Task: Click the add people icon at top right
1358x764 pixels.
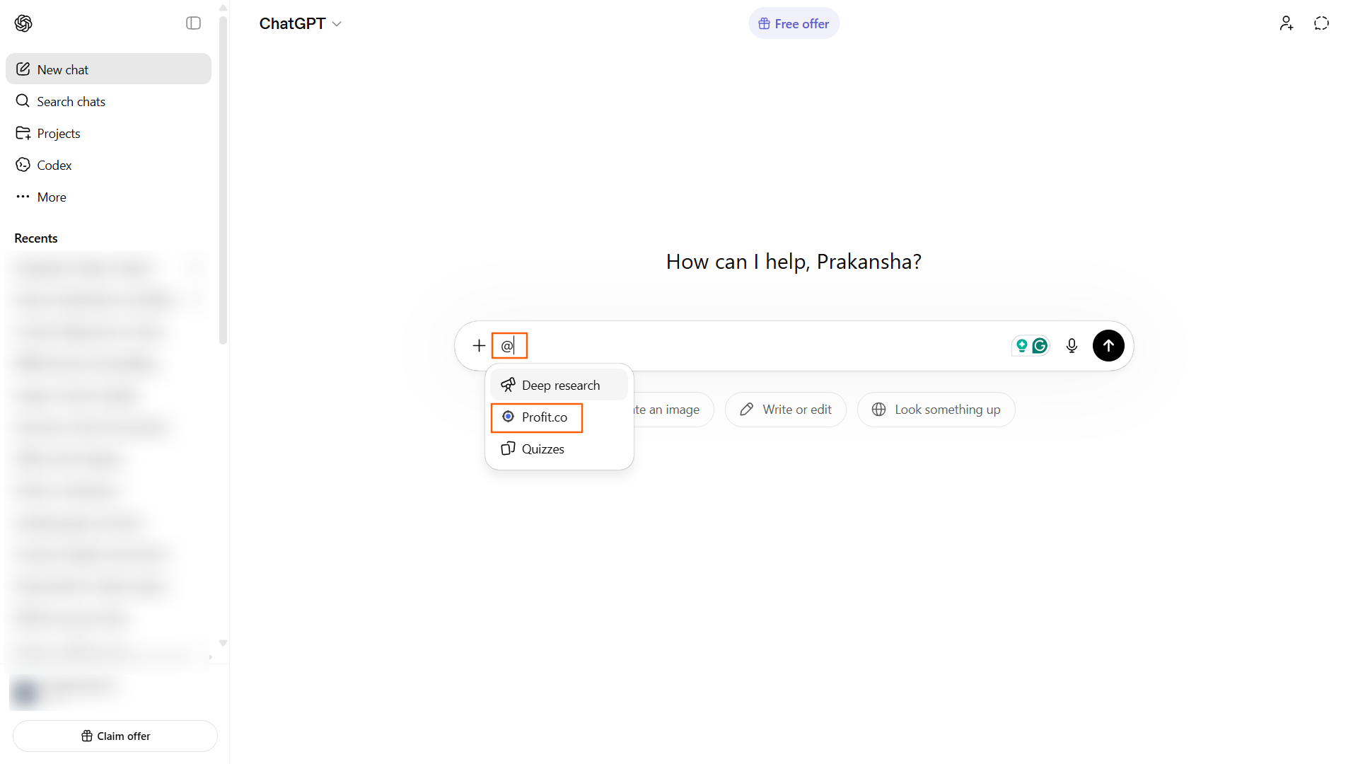Action: point(1287,23)
